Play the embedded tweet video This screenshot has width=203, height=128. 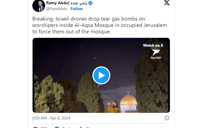click(101, 75)
